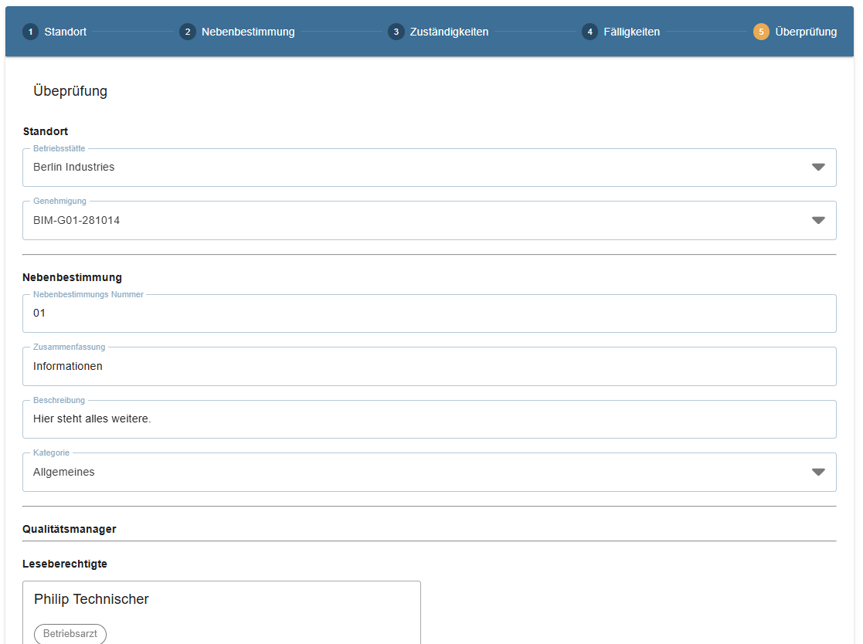
Task: Click the step 4 number circle
Action: point(589,32)
